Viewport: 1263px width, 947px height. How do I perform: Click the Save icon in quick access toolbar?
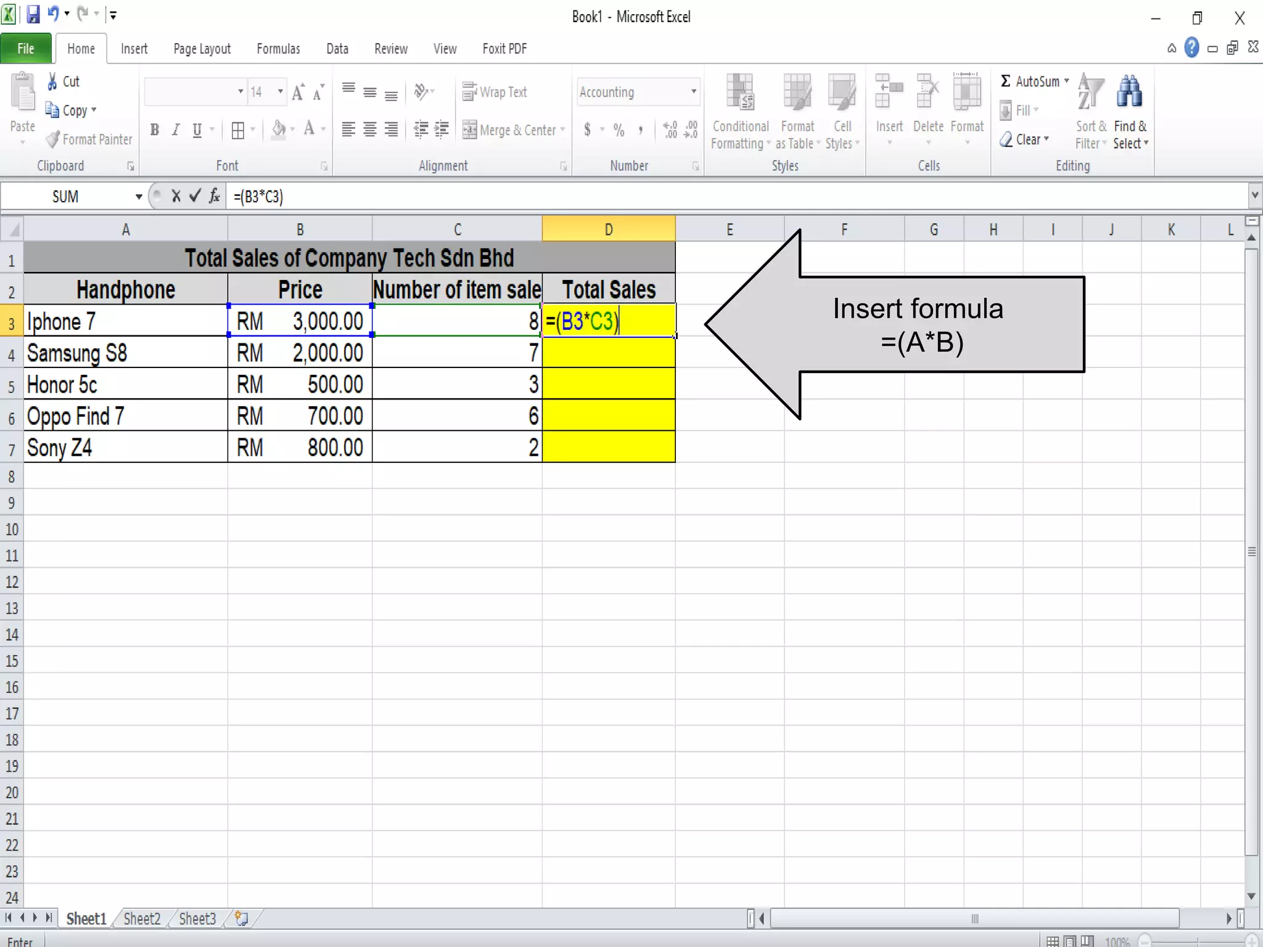33,14
